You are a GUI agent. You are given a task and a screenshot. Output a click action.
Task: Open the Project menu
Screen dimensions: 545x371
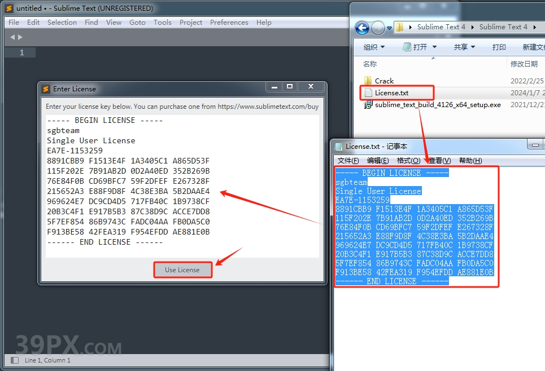click(190, 22)
